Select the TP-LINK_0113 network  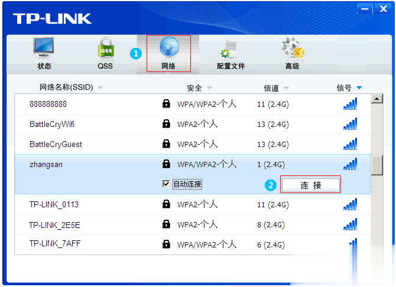coord(54,204)
